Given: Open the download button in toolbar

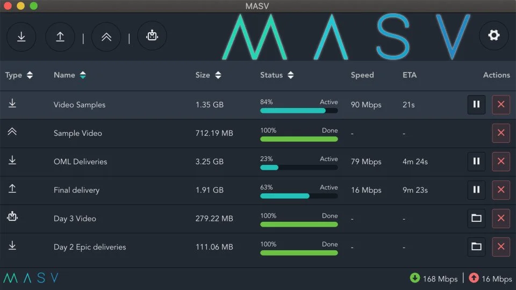Looking at the screenshot, I should click(x=21, y=37).
